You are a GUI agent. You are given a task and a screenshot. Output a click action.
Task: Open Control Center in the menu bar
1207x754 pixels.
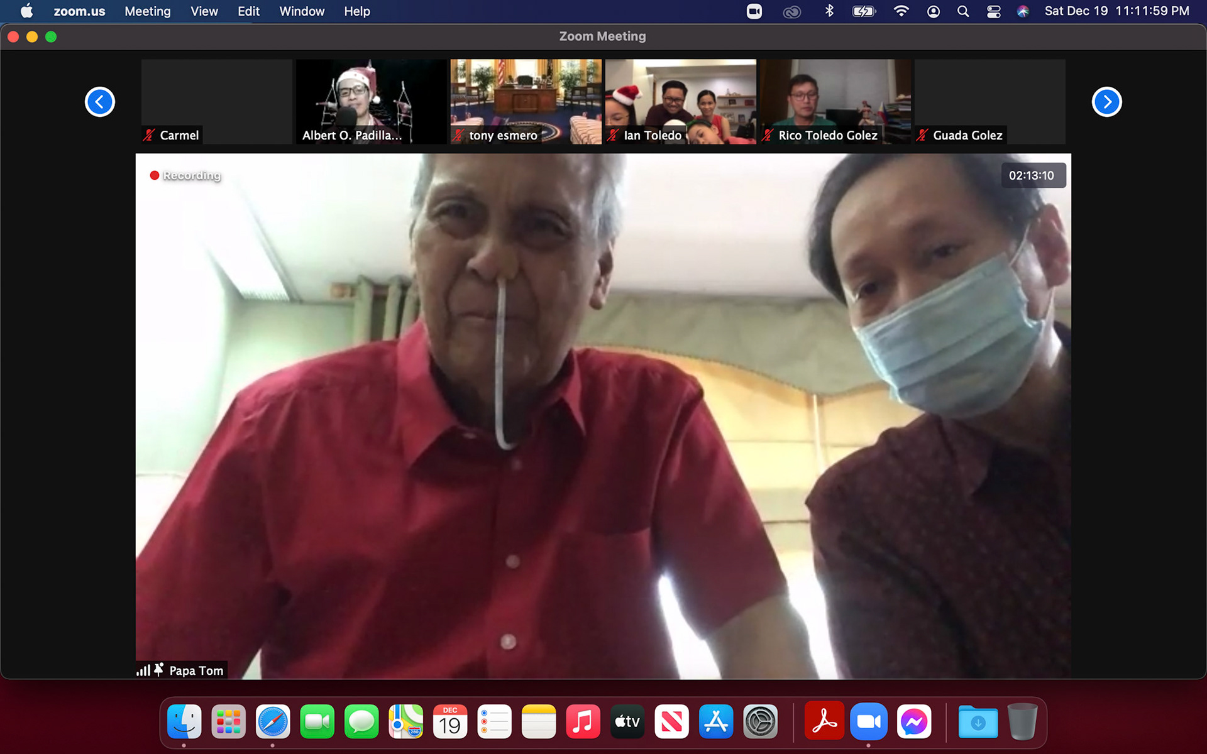(993, 11)
